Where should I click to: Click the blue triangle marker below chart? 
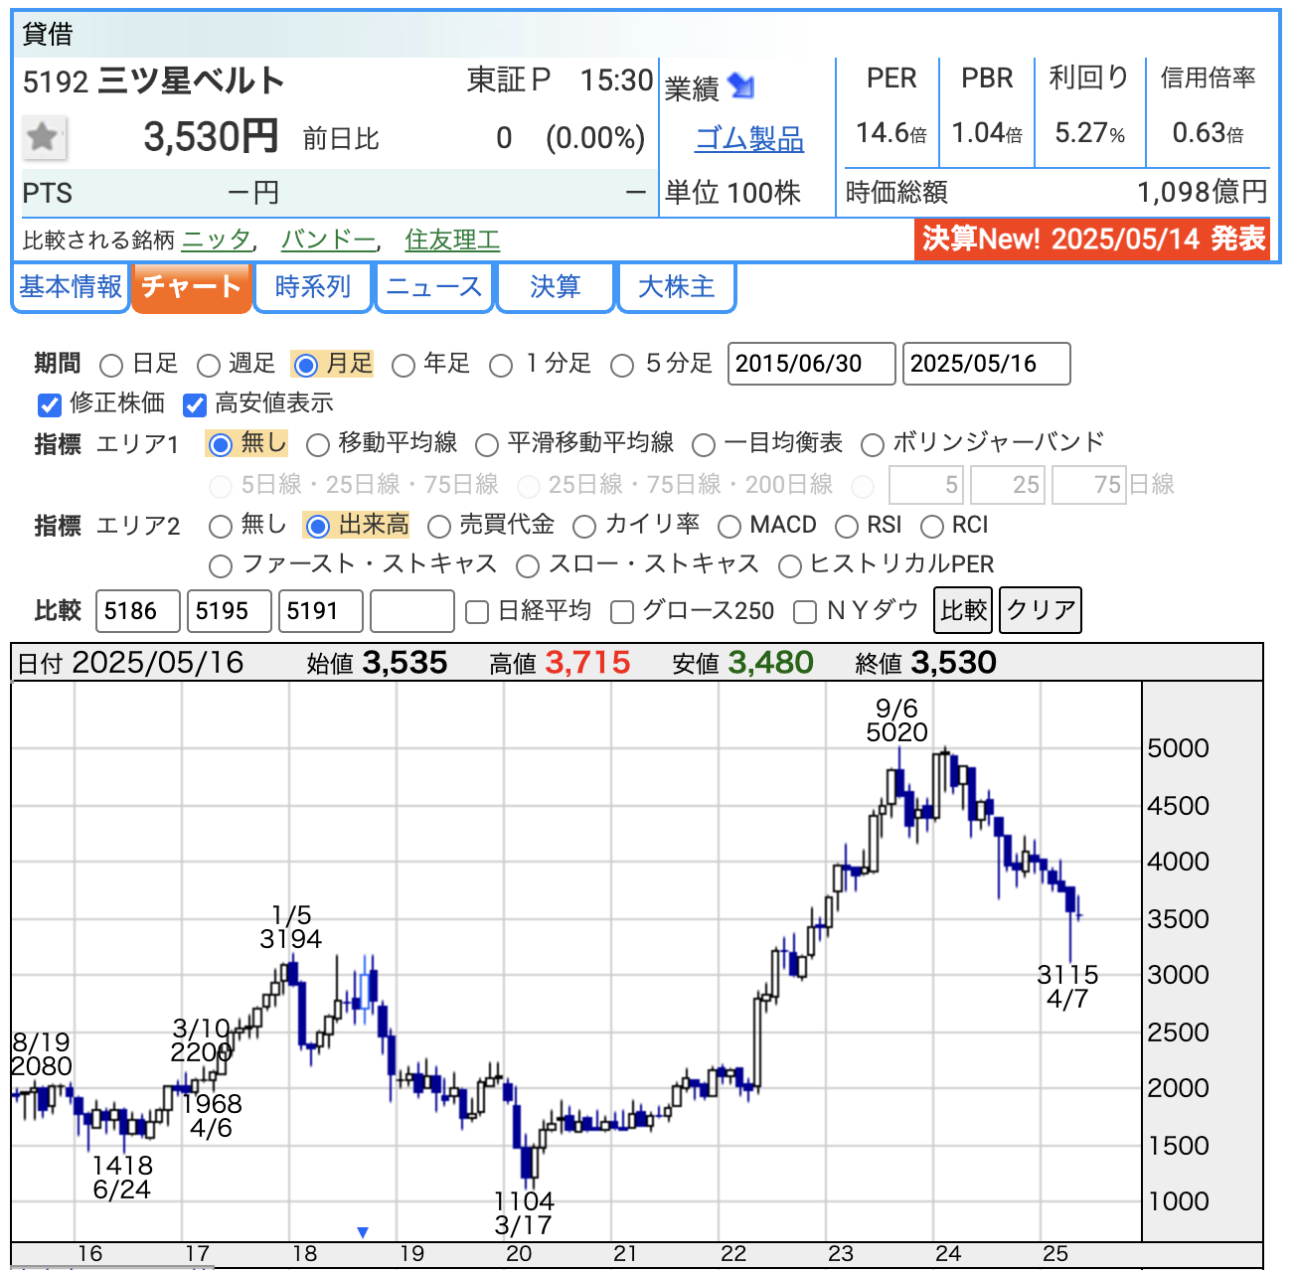click(x=363, y=1232)
